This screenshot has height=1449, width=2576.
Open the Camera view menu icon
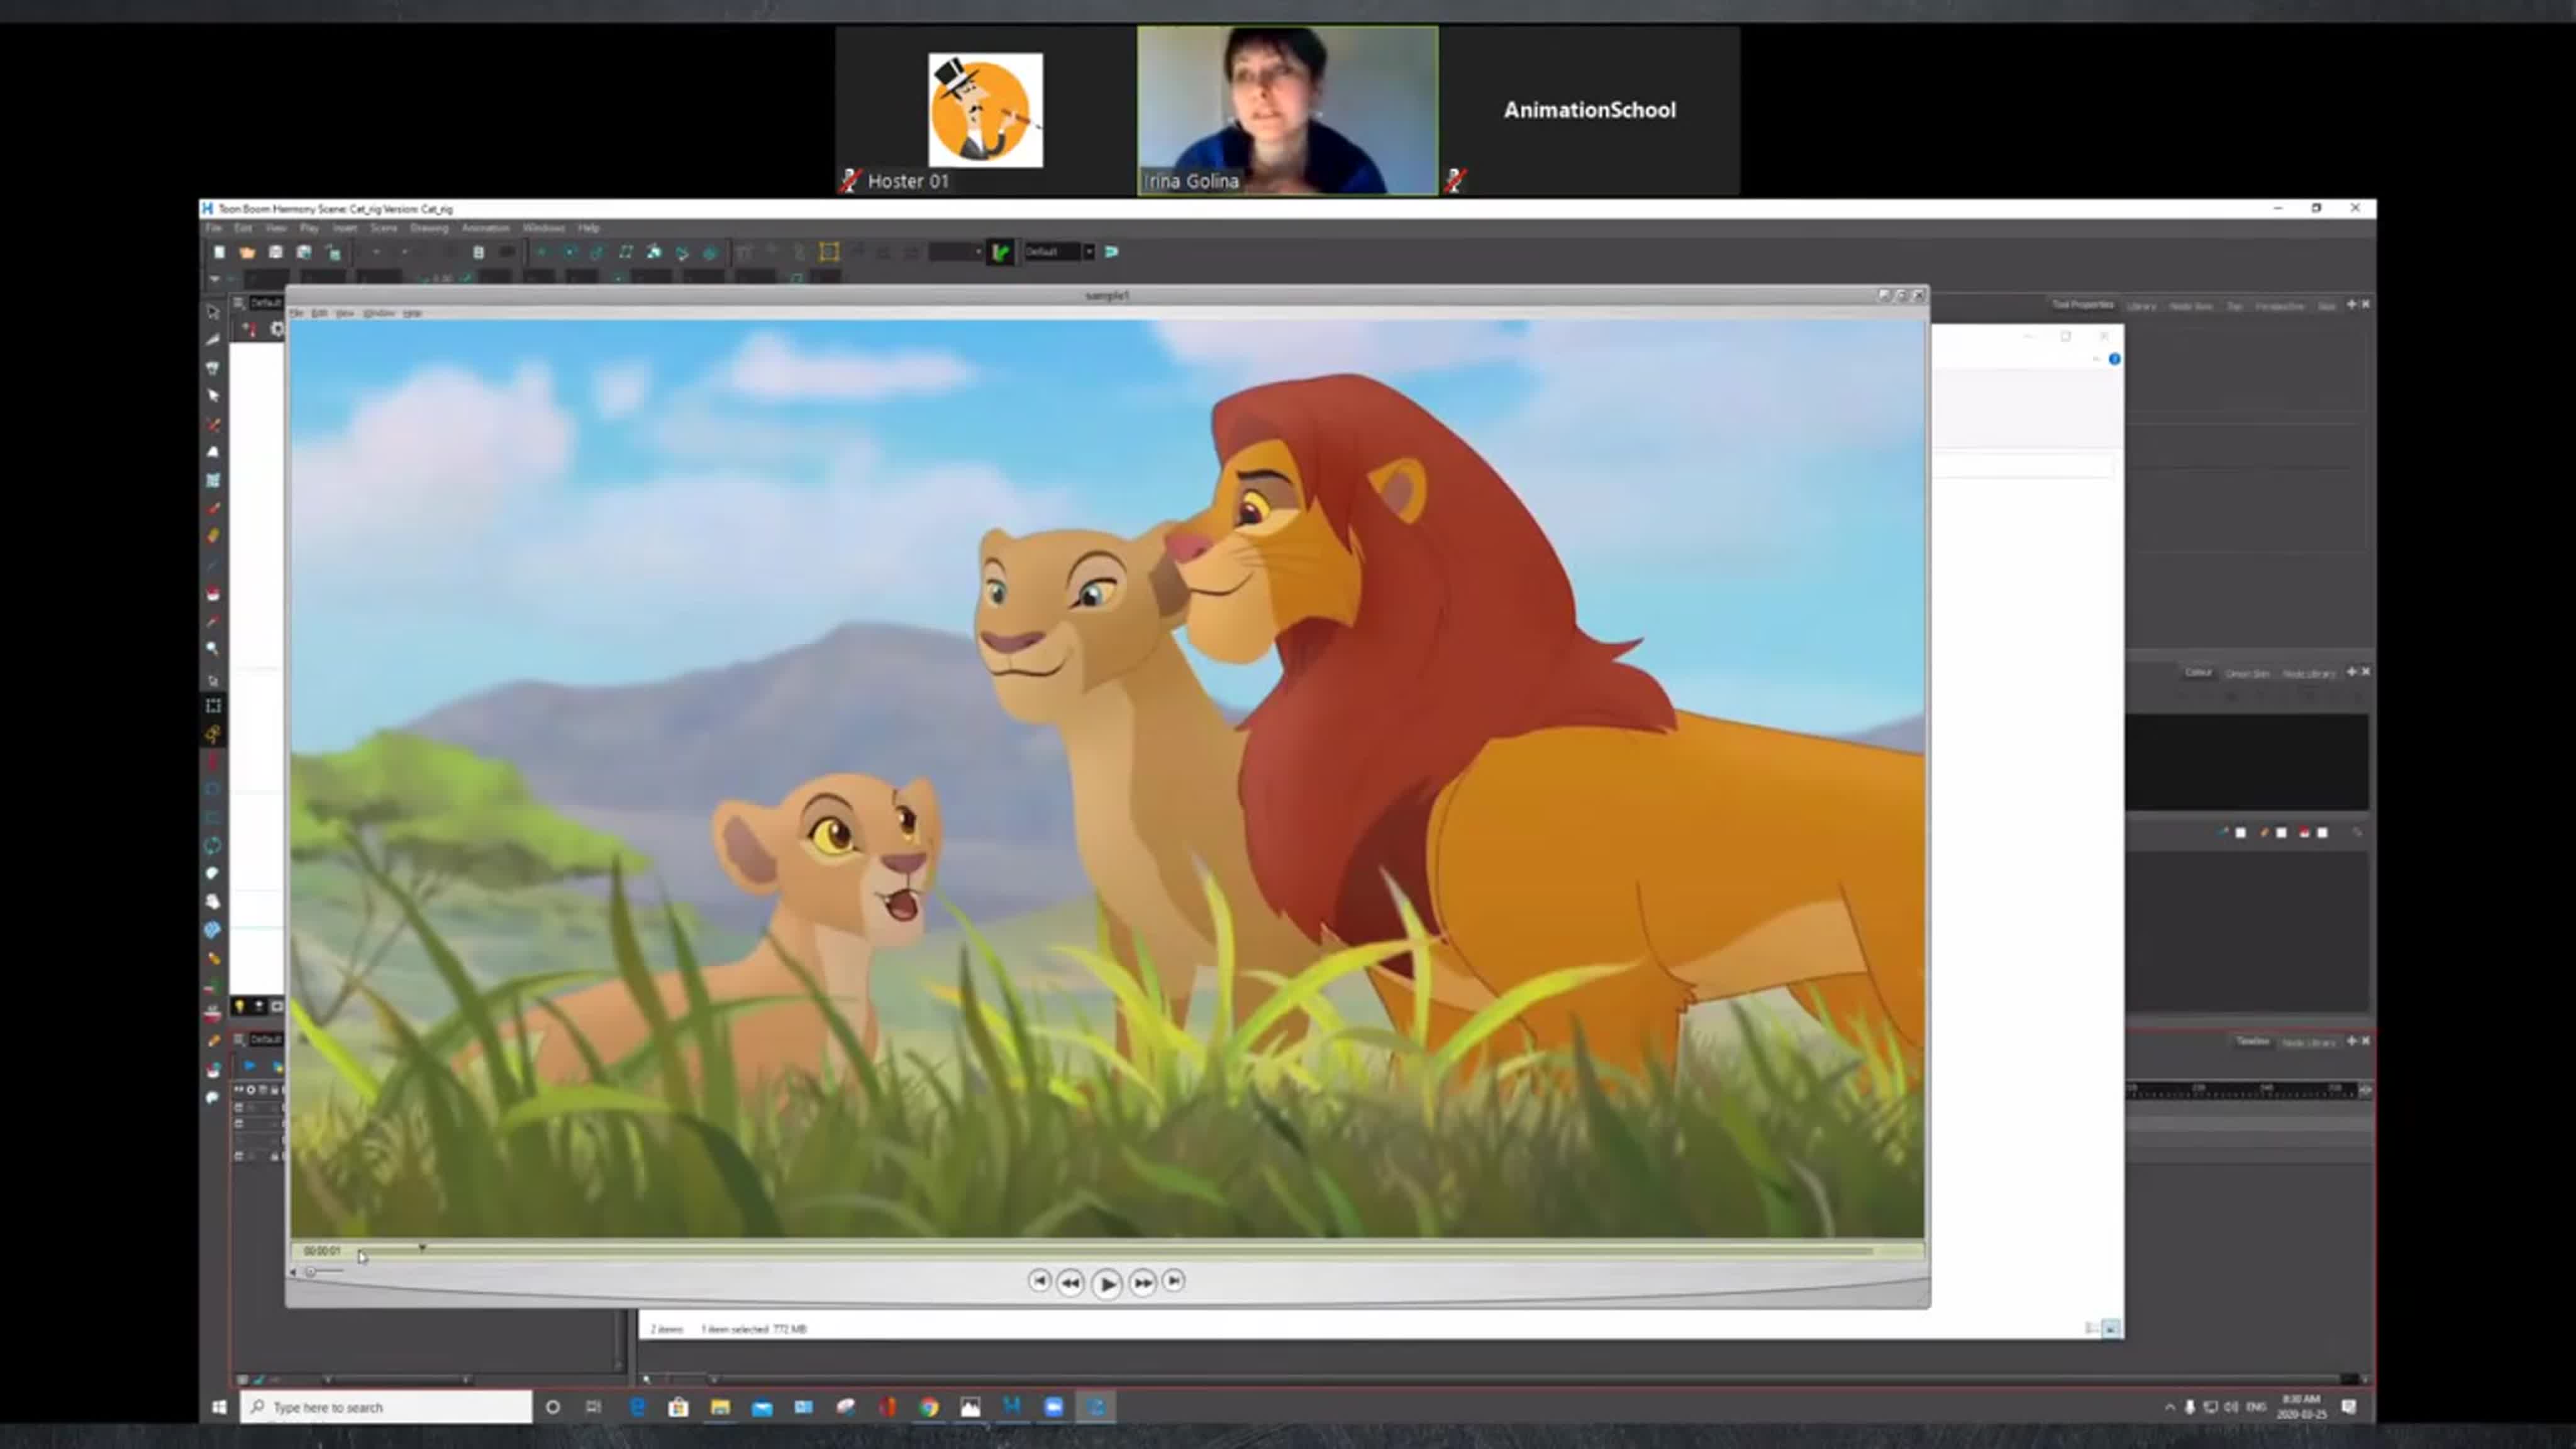(x=239, y=303)
